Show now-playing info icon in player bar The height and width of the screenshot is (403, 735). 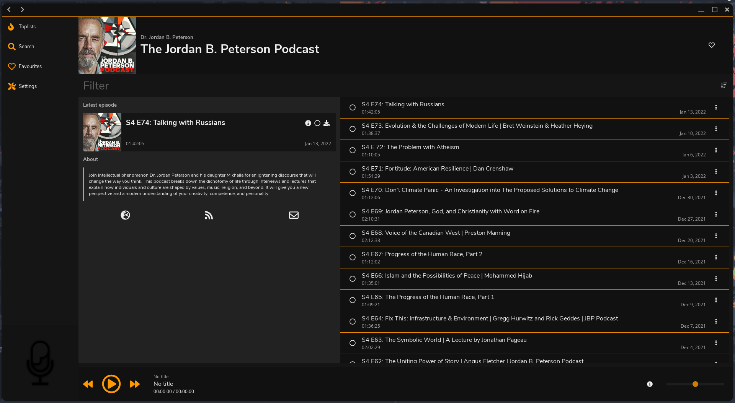pos(650,384)
